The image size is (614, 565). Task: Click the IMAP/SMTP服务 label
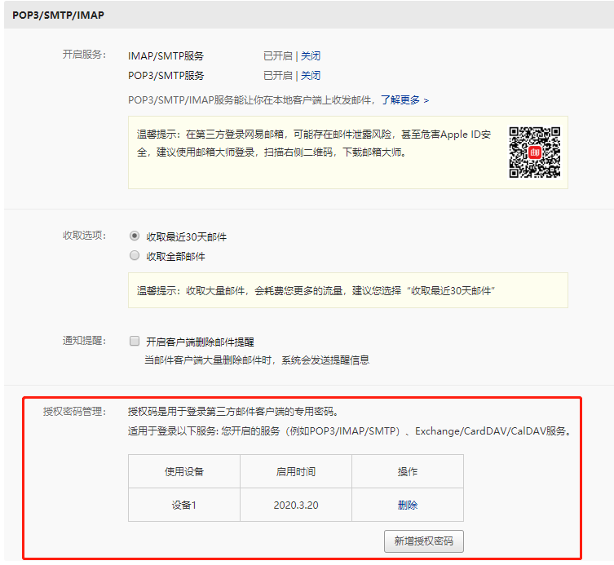pos(166,56)
